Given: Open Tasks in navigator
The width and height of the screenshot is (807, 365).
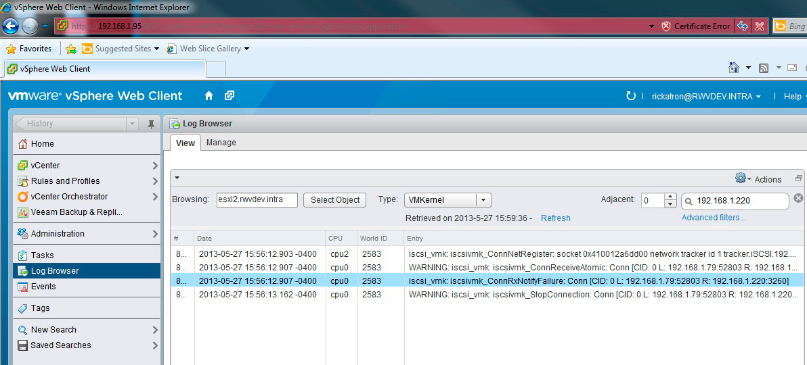Looking at the screenshot, I should pyautogui.click(x=87, y=255).
